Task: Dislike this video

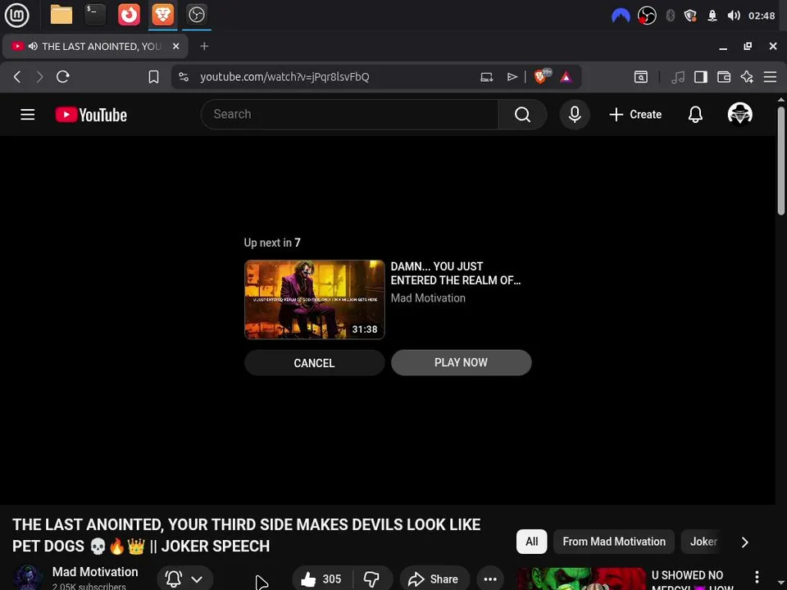Action: click(x=372, y=579)
